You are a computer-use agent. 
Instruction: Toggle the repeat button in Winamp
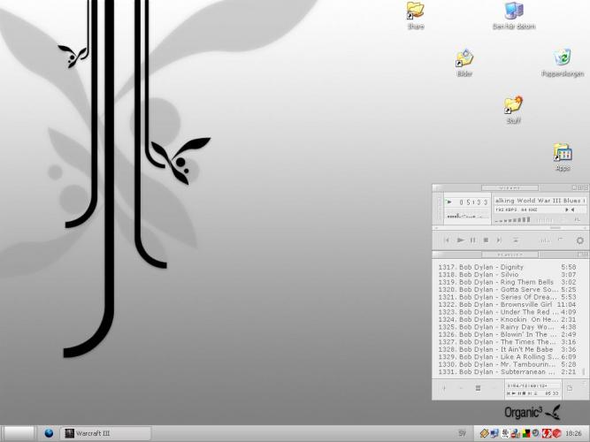pos(560,240)
